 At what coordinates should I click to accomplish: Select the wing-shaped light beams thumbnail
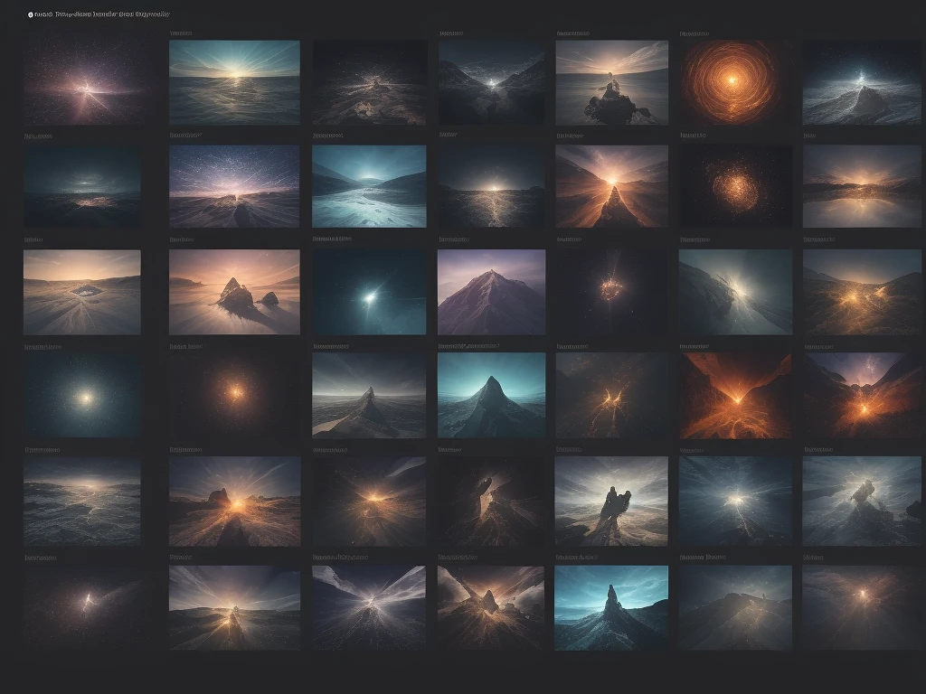tap(369, 607)
